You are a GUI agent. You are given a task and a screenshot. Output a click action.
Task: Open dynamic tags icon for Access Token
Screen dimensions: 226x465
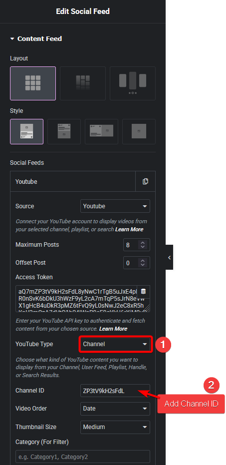click(x=143, y=291)
